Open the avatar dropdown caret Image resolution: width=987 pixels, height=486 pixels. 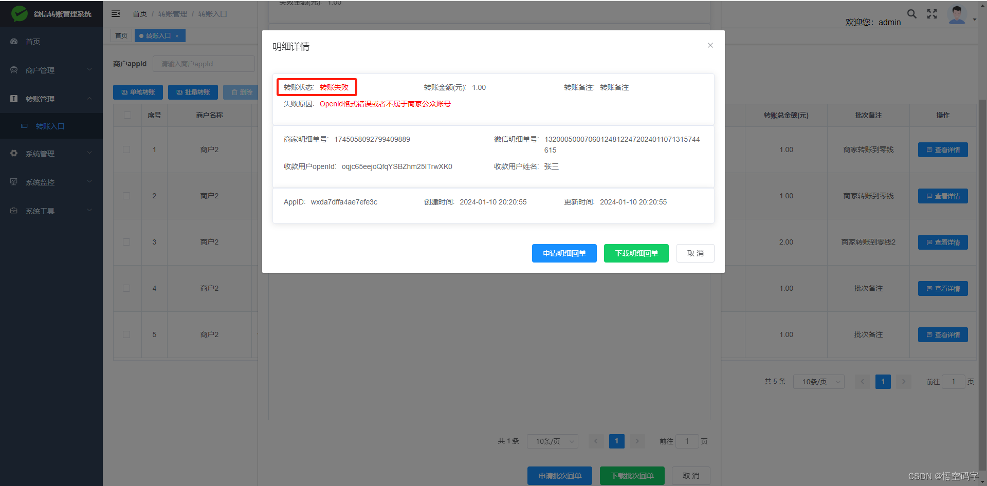tap(975, 20)
